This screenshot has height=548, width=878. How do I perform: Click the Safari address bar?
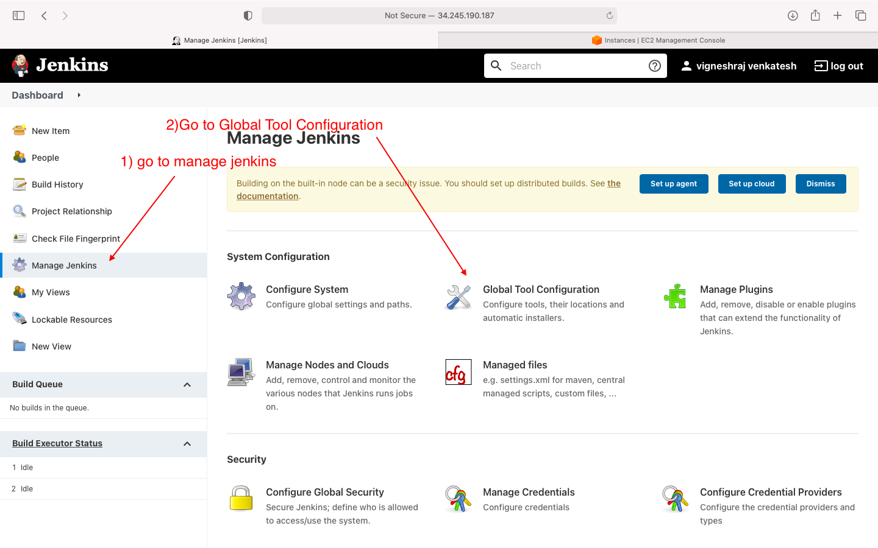[x=439, y=15]
